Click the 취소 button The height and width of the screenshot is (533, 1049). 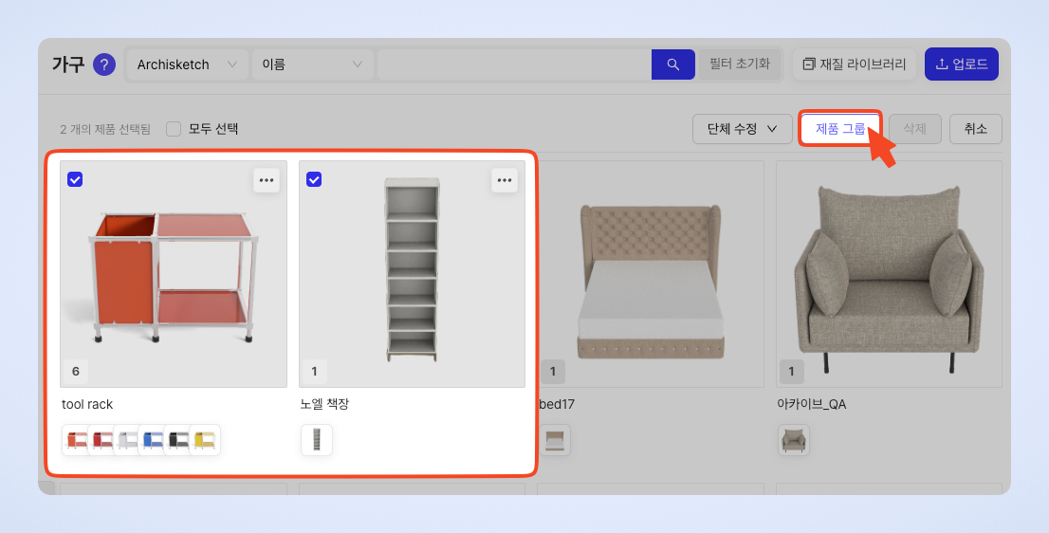click(975, 128)
